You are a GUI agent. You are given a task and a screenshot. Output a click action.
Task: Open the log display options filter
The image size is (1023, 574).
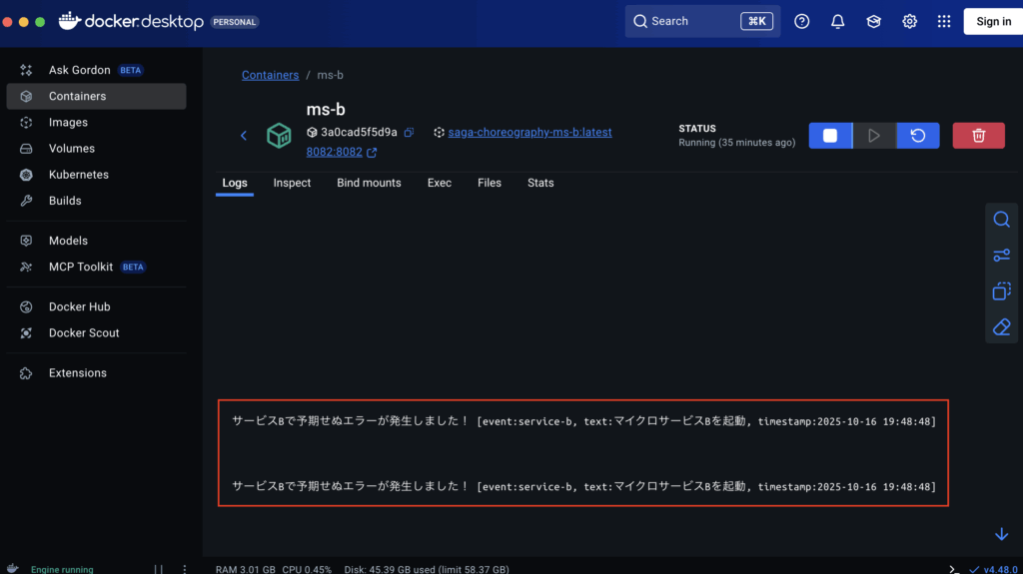click(1001, 256)
